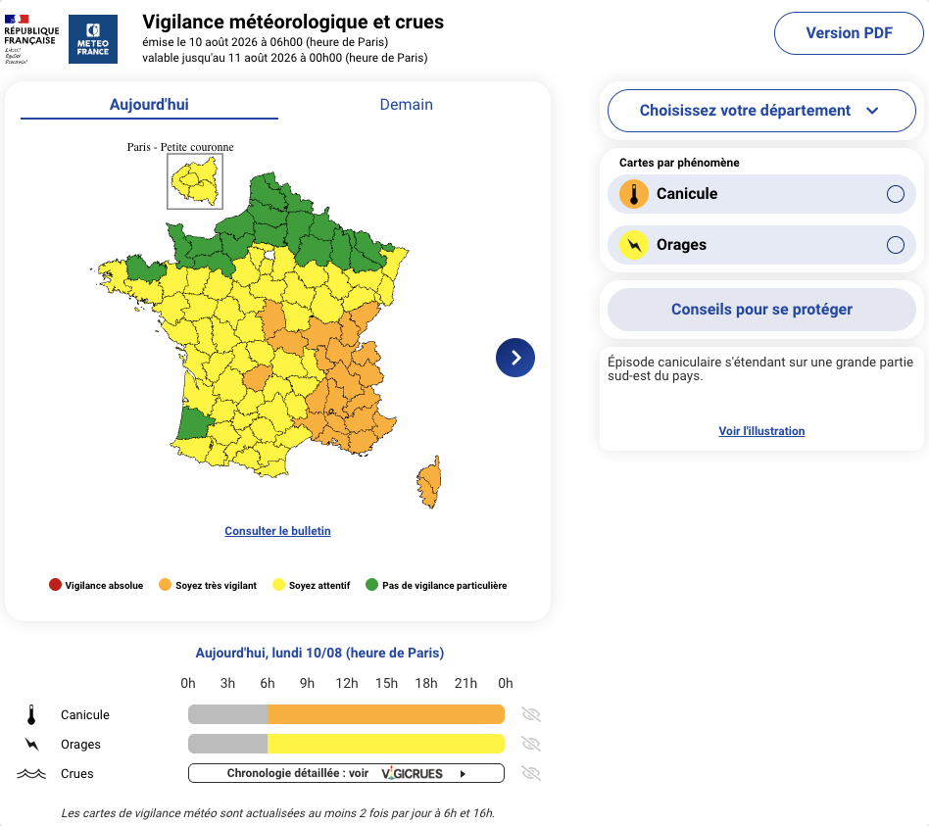This screenshot has height=826, width=929.
Task: Click the Météo France logo
Action: coord(93,39)
